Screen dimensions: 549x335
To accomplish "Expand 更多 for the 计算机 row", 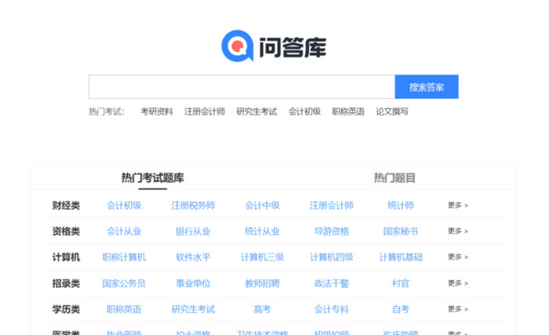I will coord(458,257).
